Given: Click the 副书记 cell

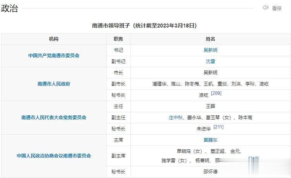Looking at the screenshot, I should coord(118,62).
